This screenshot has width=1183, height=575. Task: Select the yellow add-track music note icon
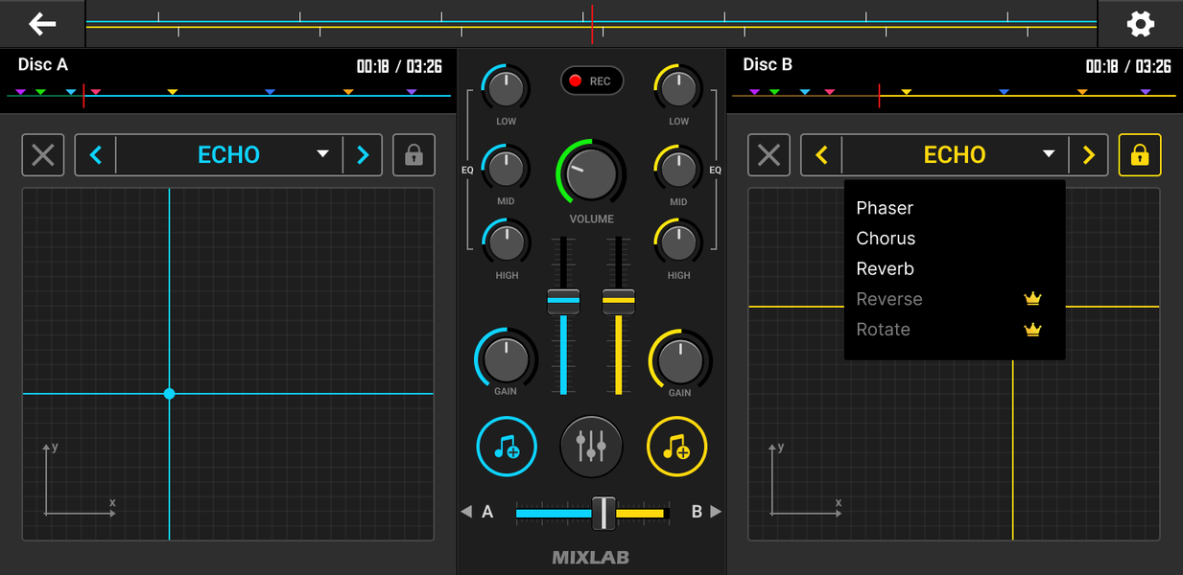coord(676,447)
